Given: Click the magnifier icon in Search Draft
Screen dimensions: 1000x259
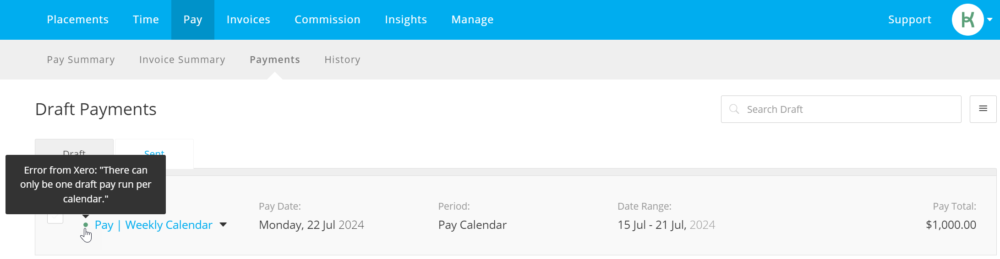Looking at the screenshot, I should tap(734, 109).
